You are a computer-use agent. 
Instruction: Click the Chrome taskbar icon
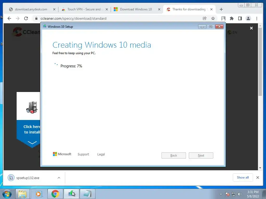tap(55, 194)
